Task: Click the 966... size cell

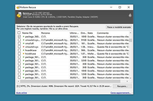Action: (84, 50)
